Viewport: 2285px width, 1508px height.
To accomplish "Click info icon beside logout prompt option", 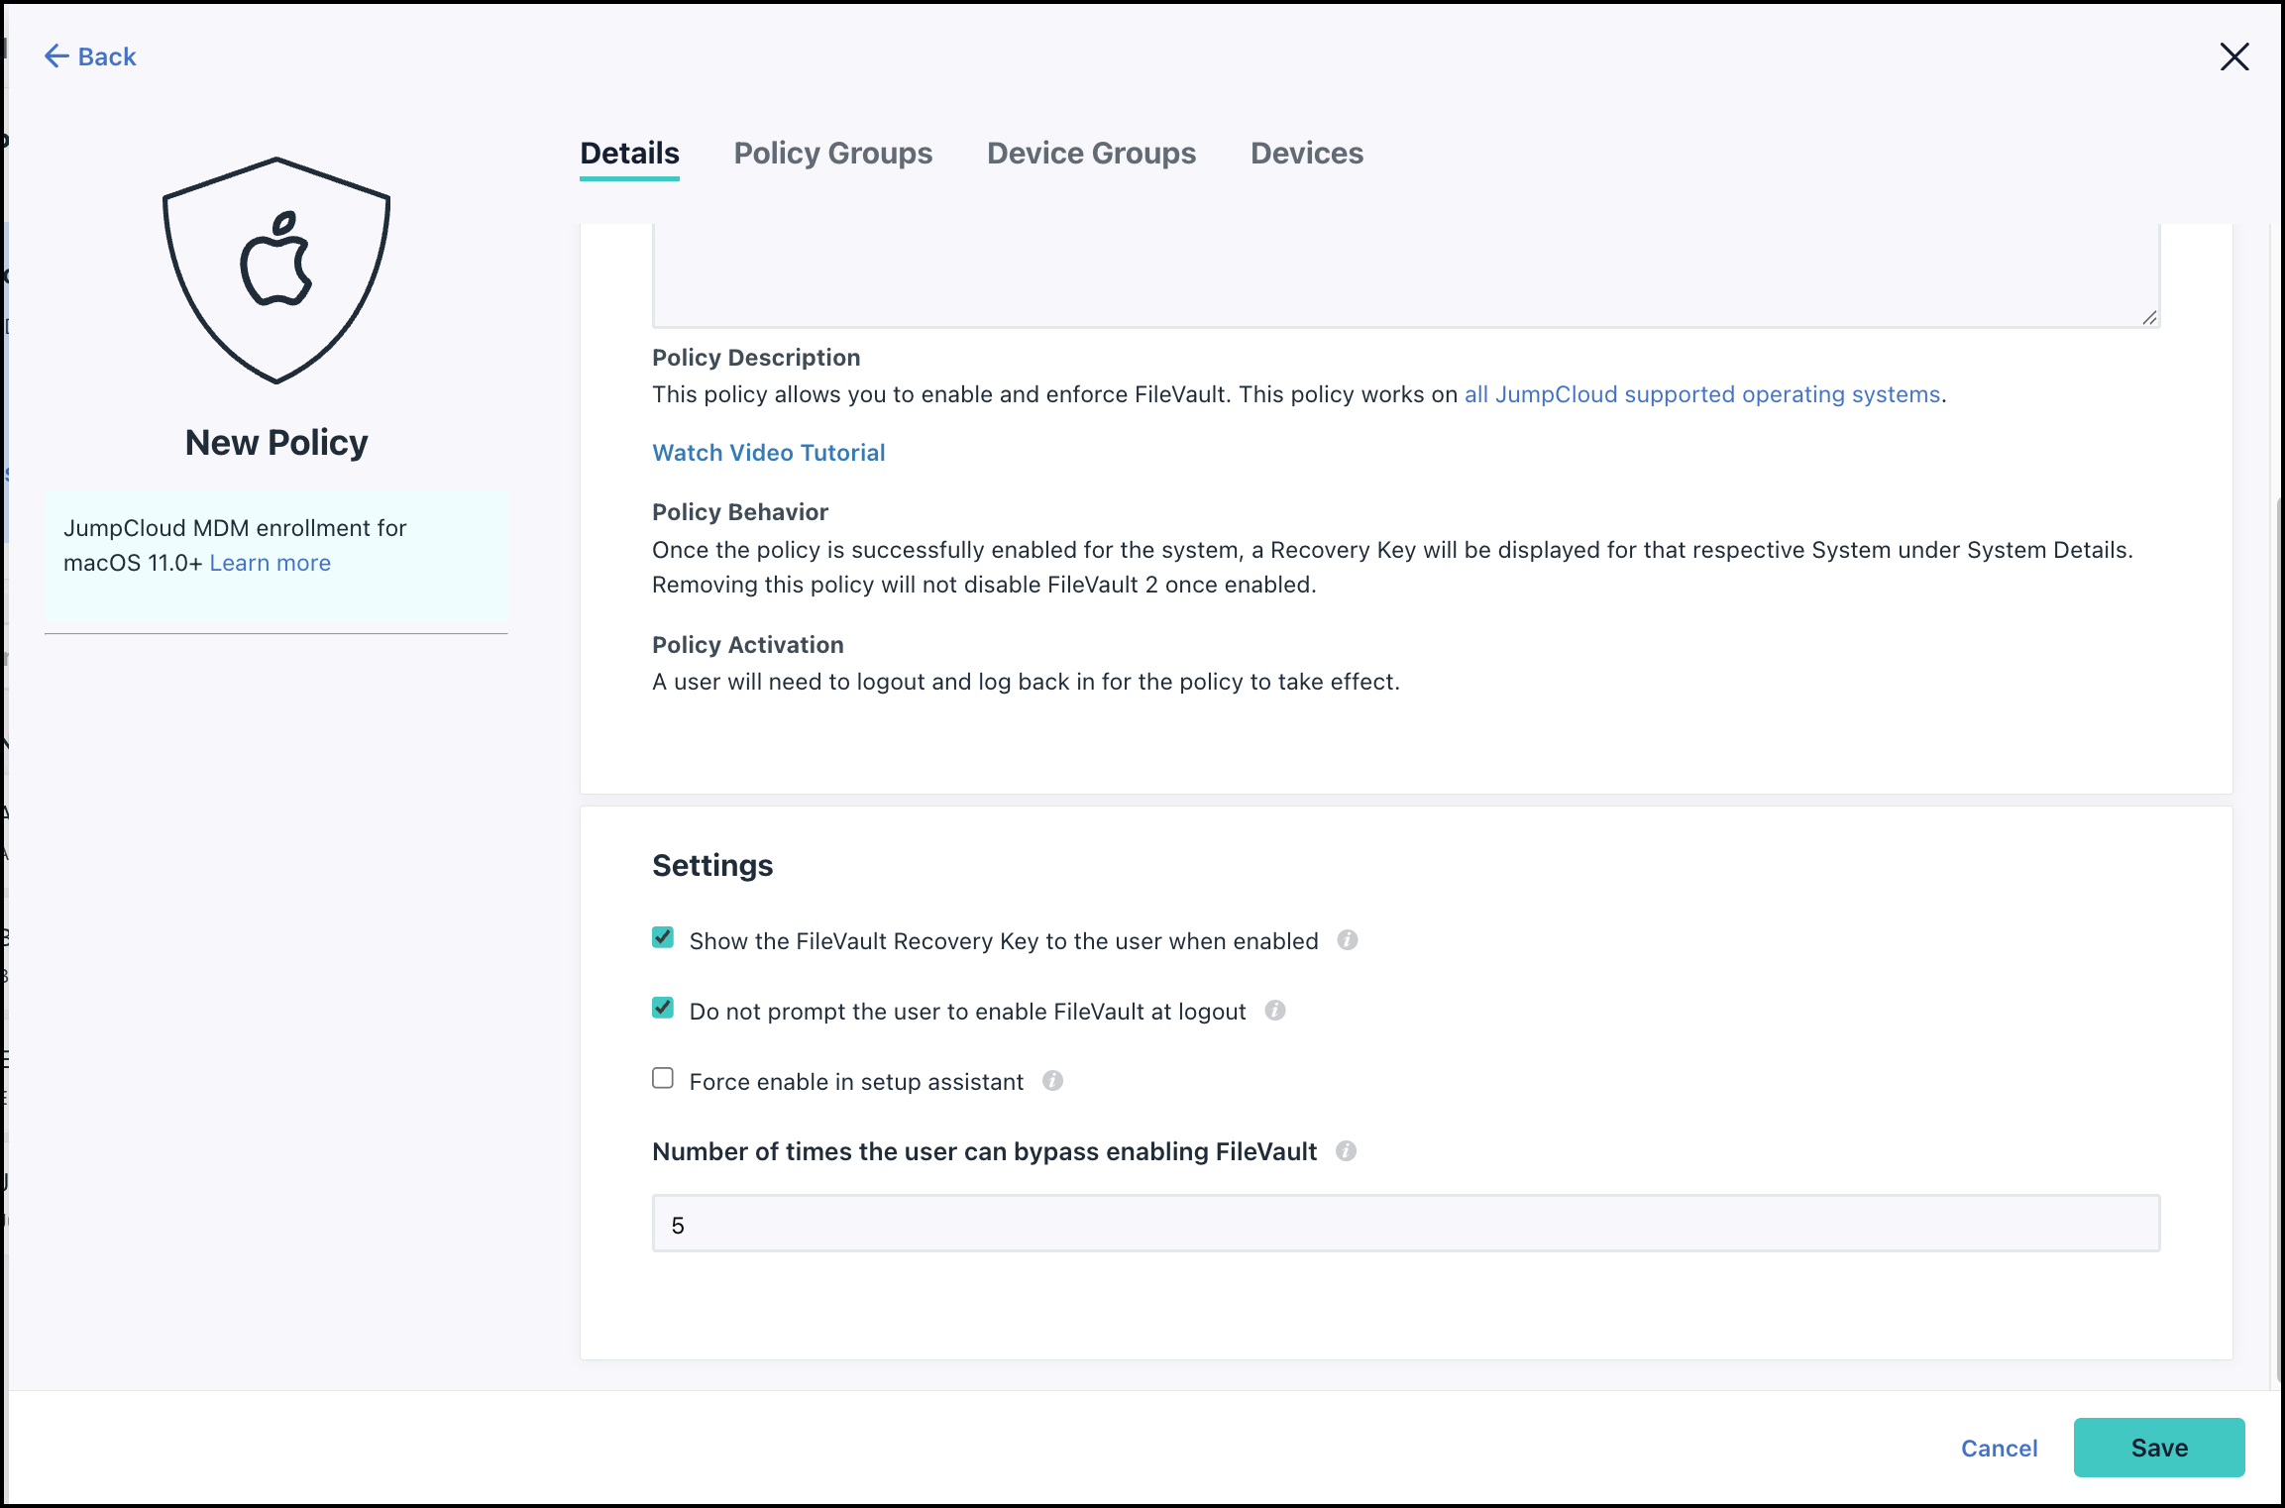I will 1275,1011.
